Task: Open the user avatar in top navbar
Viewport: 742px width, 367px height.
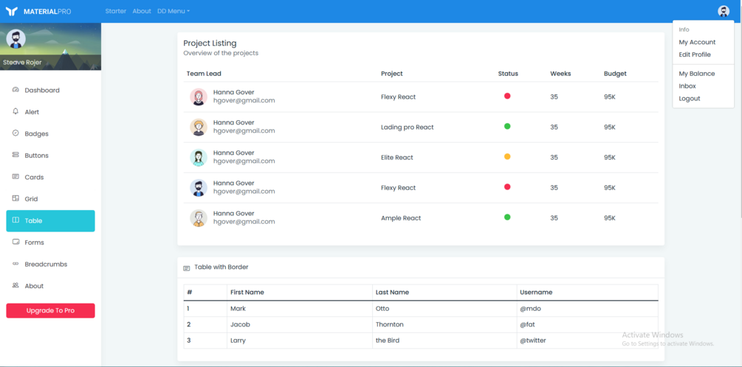Action: tap(723, 11)
